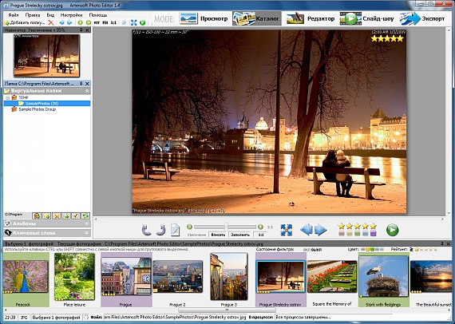Viewport: 455px width, 324px height.
Task: Open the Настройки menu
Action: [x=71, y=15]
